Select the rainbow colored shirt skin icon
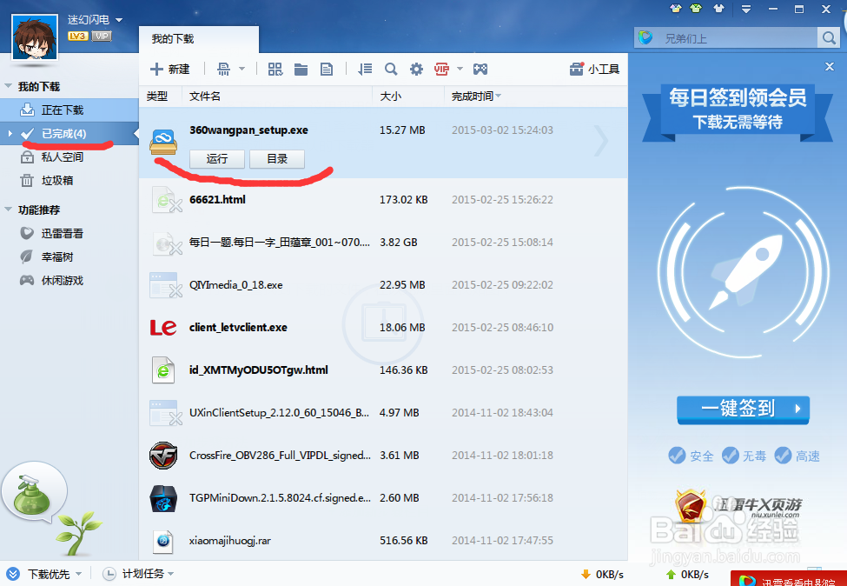Image resolution: width=847 pixels, height=586 pixels. (676, 9)
